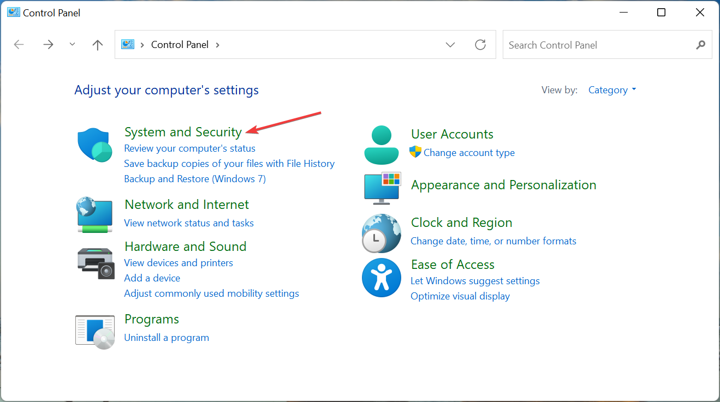Open the Network and Internet globe icon

(95, 214)
